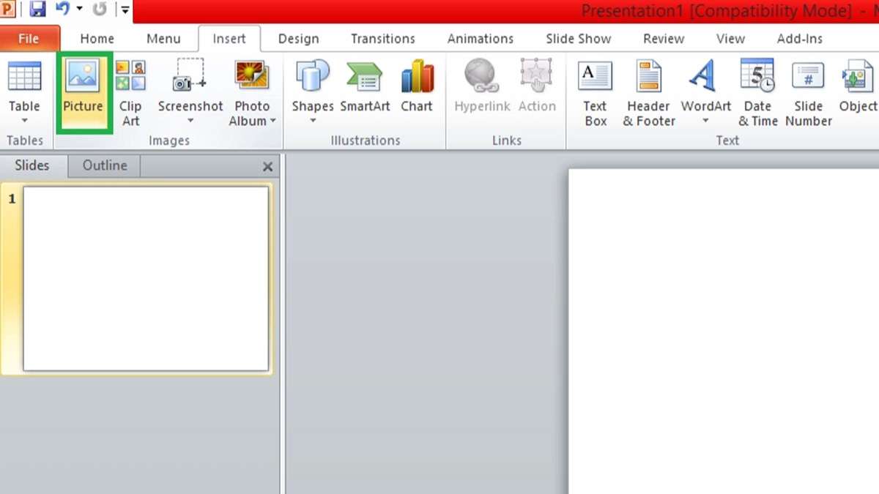Open the Clip Art pane
879x494 pixels.
pyautogui.click(x=130, y=93)
